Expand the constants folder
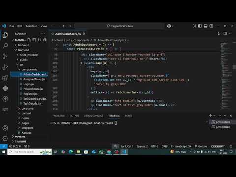This screenshot has width=236, height=177. [x=28, y=109]
